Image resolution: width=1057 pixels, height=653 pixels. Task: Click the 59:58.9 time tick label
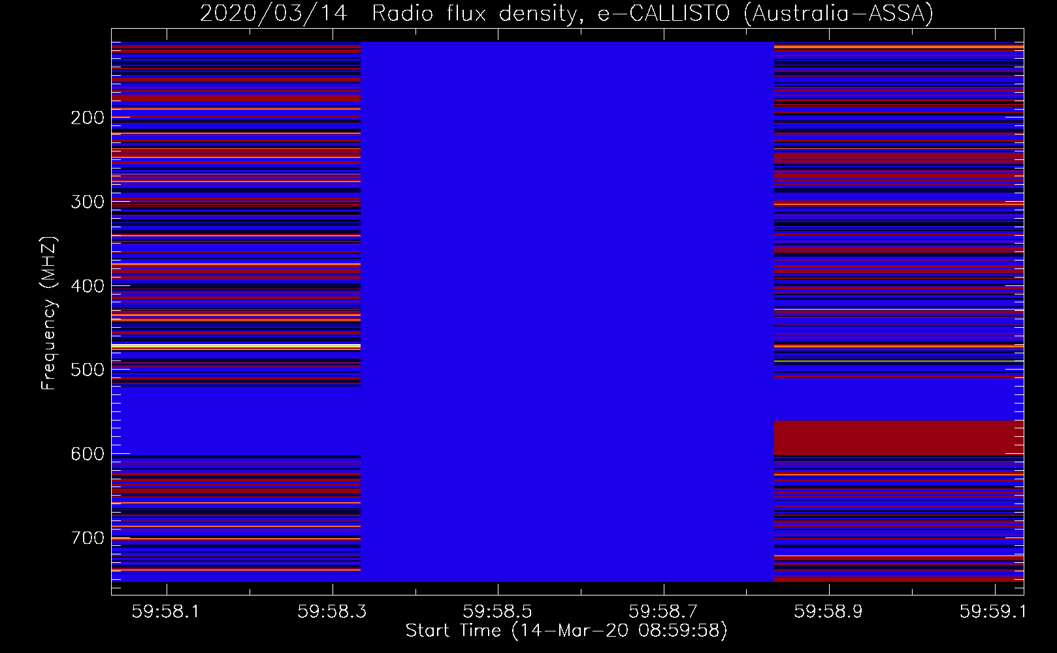point(829,611)
